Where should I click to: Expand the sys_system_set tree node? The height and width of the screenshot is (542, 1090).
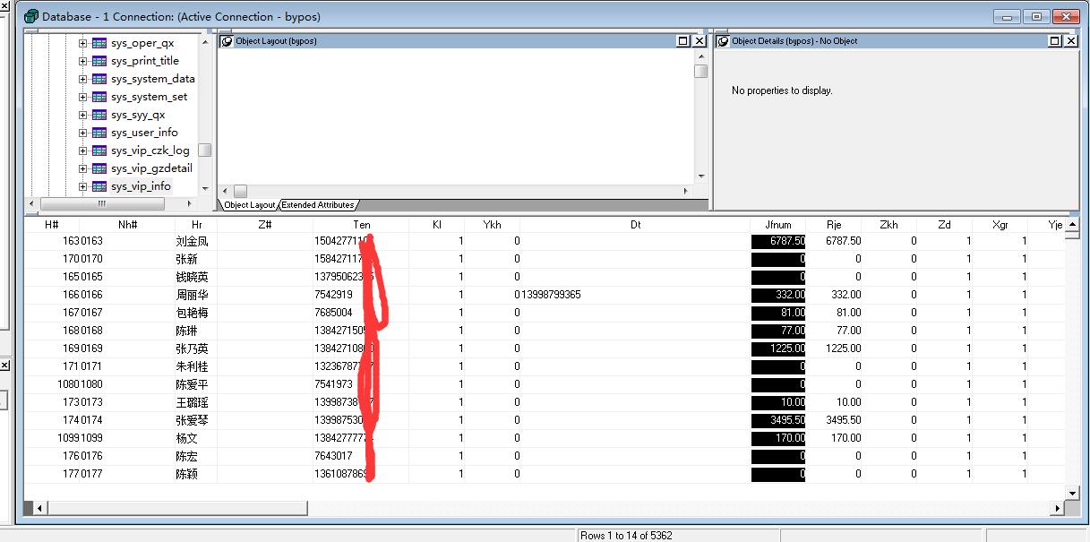82,96
